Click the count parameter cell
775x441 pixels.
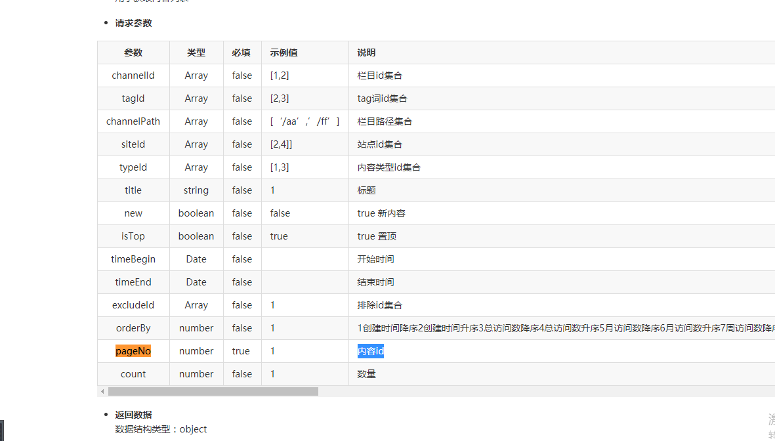pyautogui.click(x=133, y=374)
